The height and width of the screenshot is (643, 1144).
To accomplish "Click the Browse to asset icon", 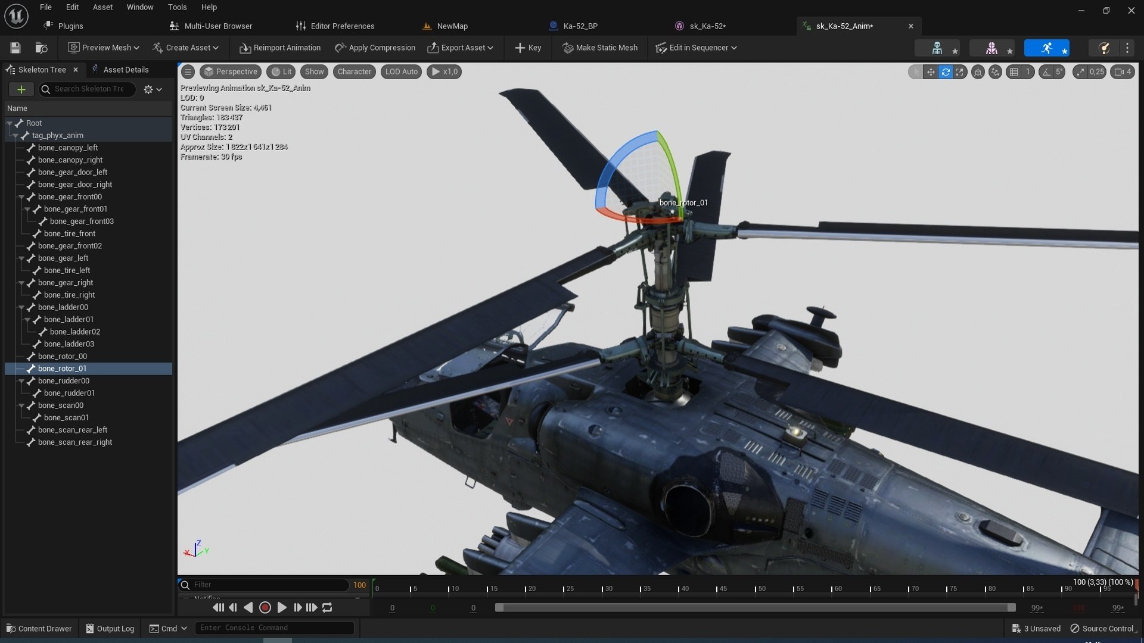I will (41, 48).
